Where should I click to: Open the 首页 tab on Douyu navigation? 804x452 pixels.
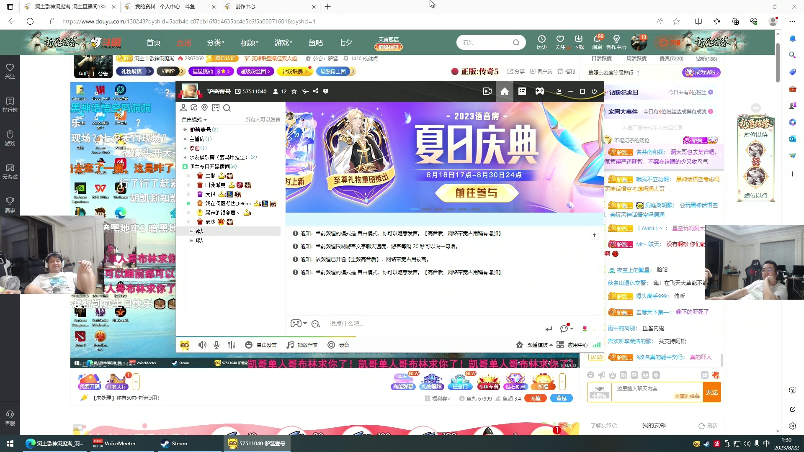coord(154,43)
